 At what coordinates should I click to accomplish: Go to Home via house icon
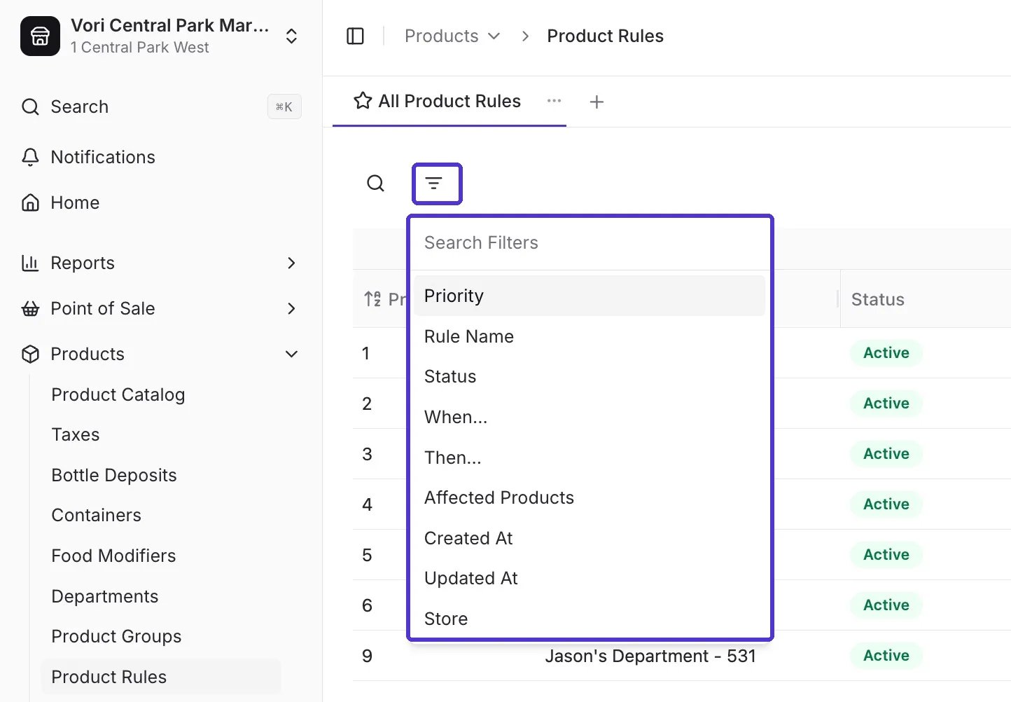[30, 202]
